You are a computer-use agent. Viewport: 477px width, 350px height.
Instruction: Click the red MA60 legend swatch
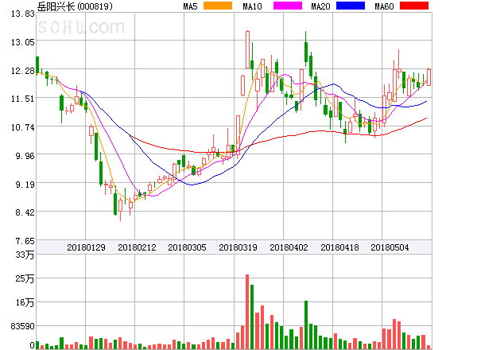tap(414, 6)
